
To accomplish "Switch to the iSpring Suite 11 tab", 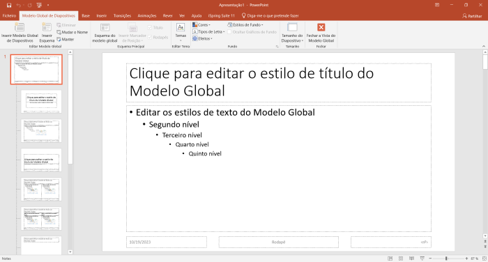I will pos(222,15).
